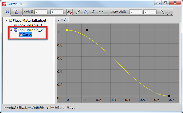Screen dimensions: 183x113
Task: Select the sharp peak tangent icon
Action: [86, 12]
